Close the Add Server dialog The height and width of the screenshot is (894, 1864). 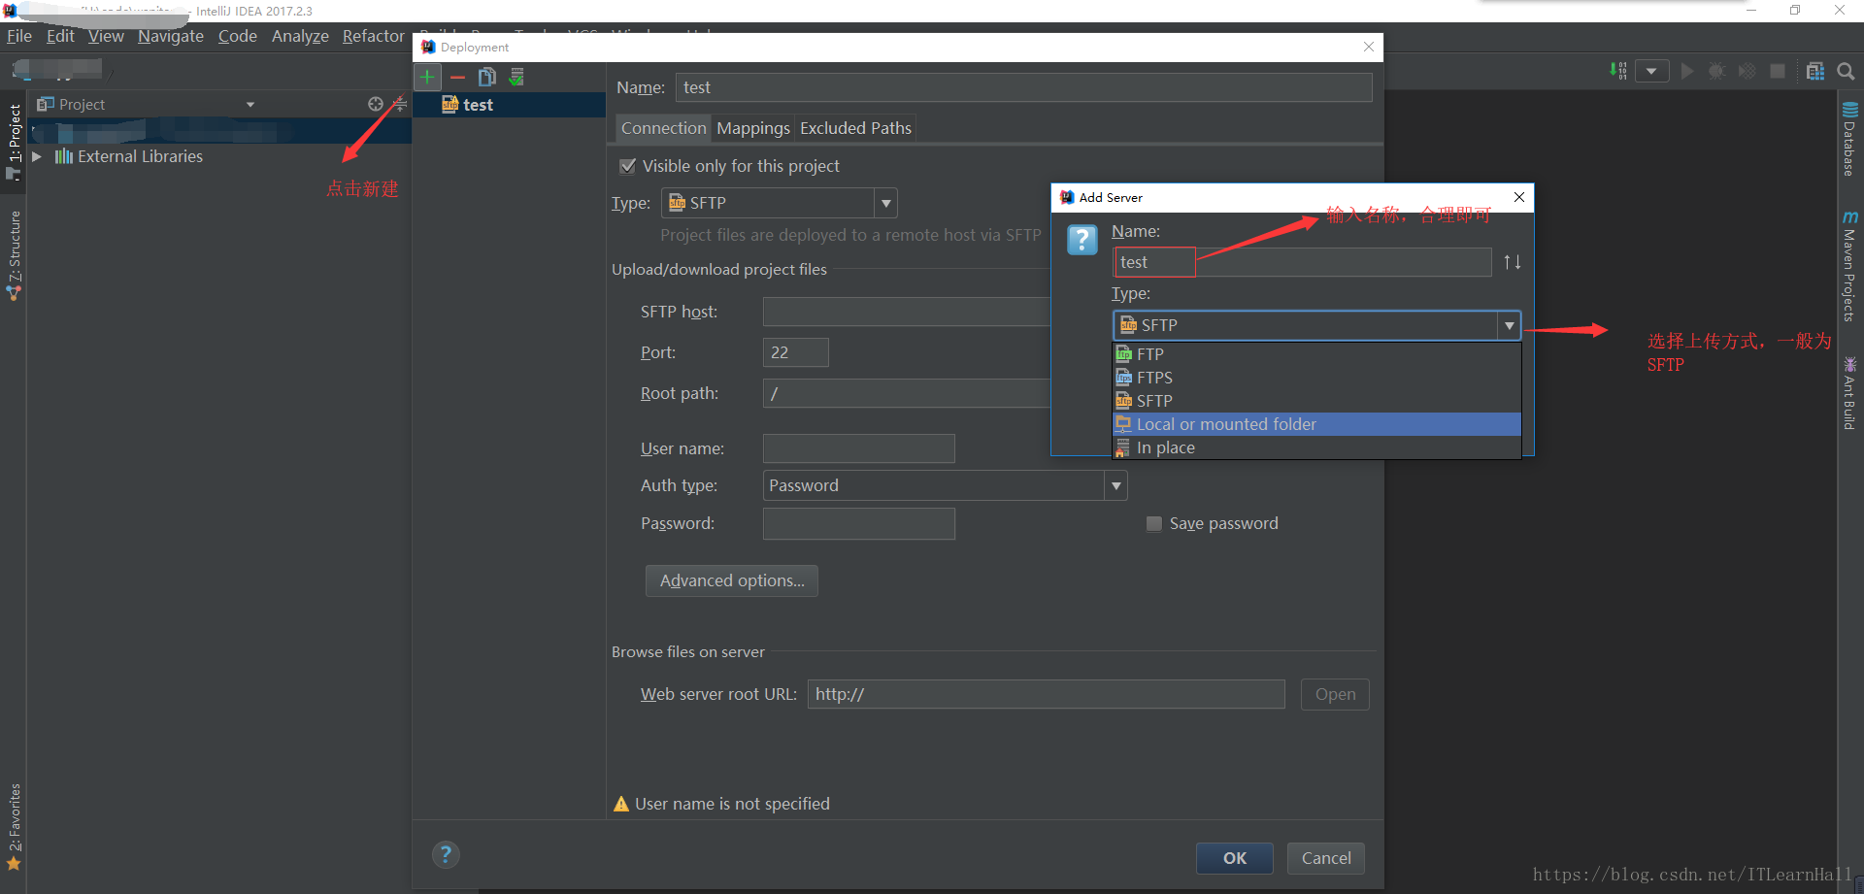[1519, 197]
